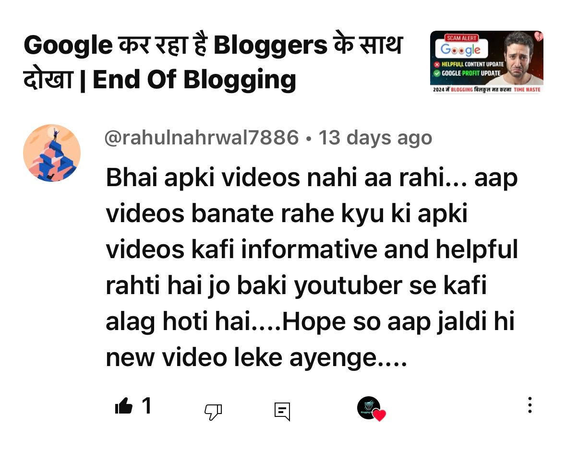
Task: Click the green check "GOOGLE PROFIT UPDATE" line
Action: click(x=466, y=73)
